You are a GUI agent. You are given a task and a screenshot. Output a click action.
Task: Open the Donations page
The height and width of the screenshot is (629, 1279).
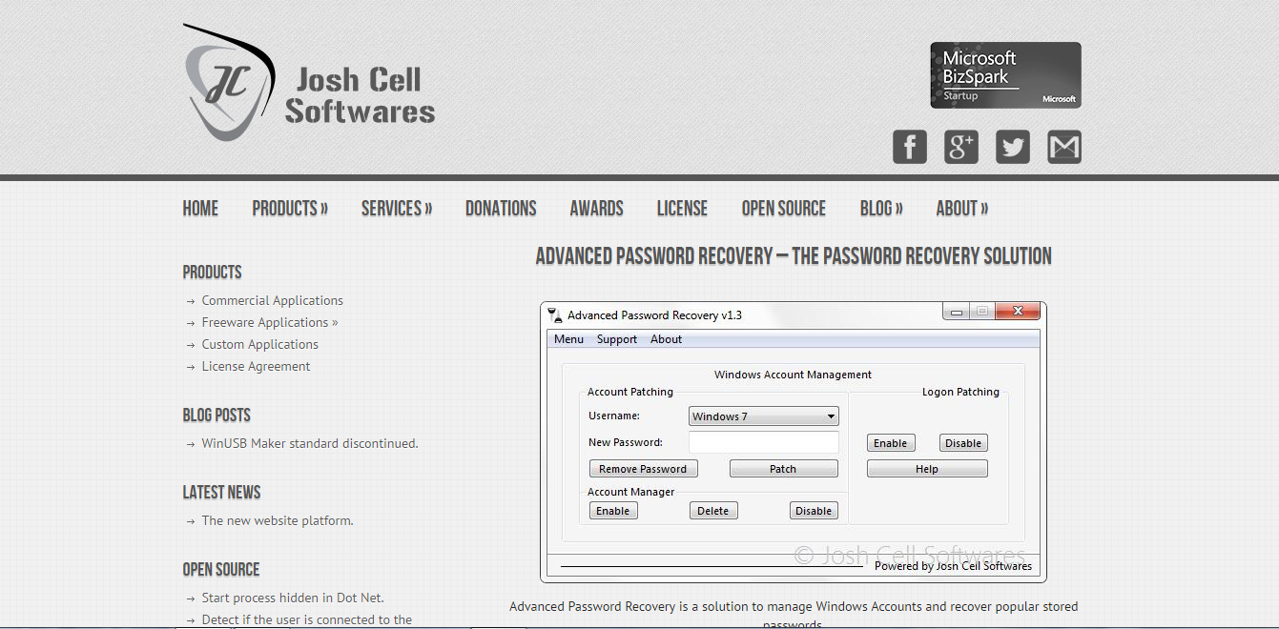click(501, 209)
